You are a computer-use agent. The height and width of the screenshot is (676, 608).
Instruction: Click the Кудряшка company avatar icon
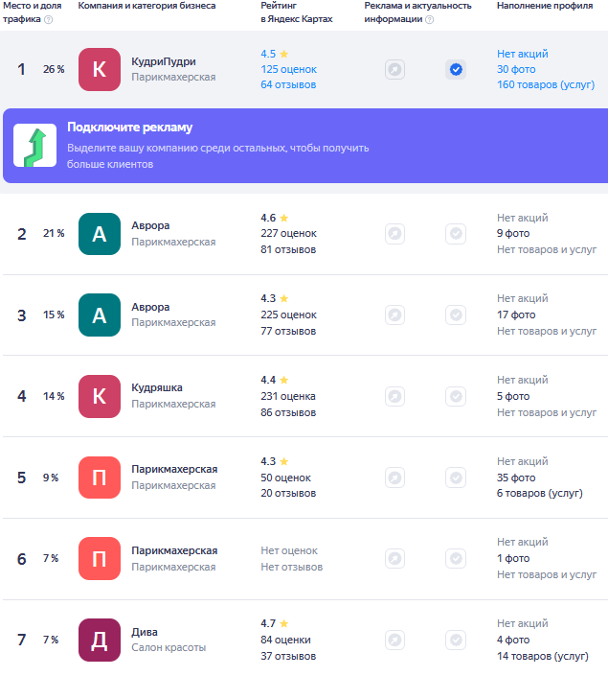(x=100, y=396)
